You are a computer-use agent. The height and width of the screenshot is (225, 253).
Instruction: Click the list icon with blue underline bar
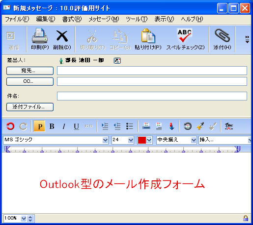(146, 126)
